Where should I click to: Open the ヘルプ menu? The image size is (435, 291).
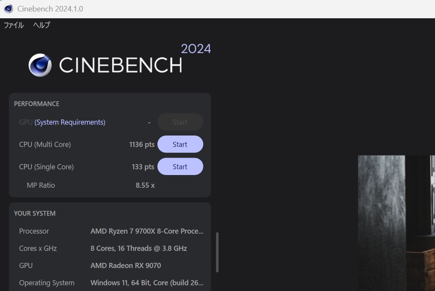pyautogui.click(x=42, y=25)
